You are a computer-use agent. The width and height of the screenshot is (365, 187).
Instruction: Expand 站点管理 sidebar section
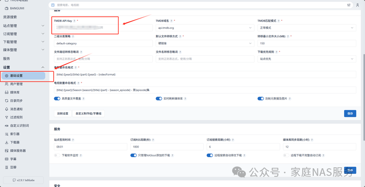point(23,26)
